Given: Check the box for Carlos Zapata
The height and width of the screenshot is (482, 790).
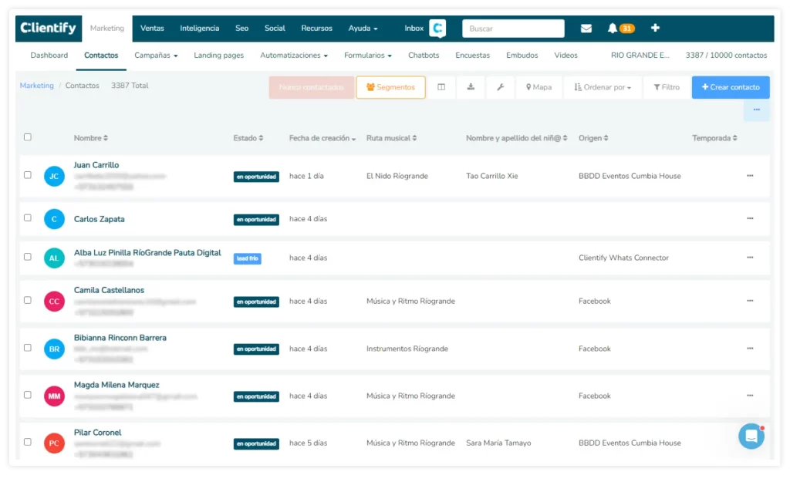Looking at the screenshot, I should click(x=28, y=218).
